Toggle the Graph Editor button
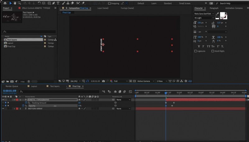Image resolution: width=249 pixels, height=142 pixels. tap(130, 92)
